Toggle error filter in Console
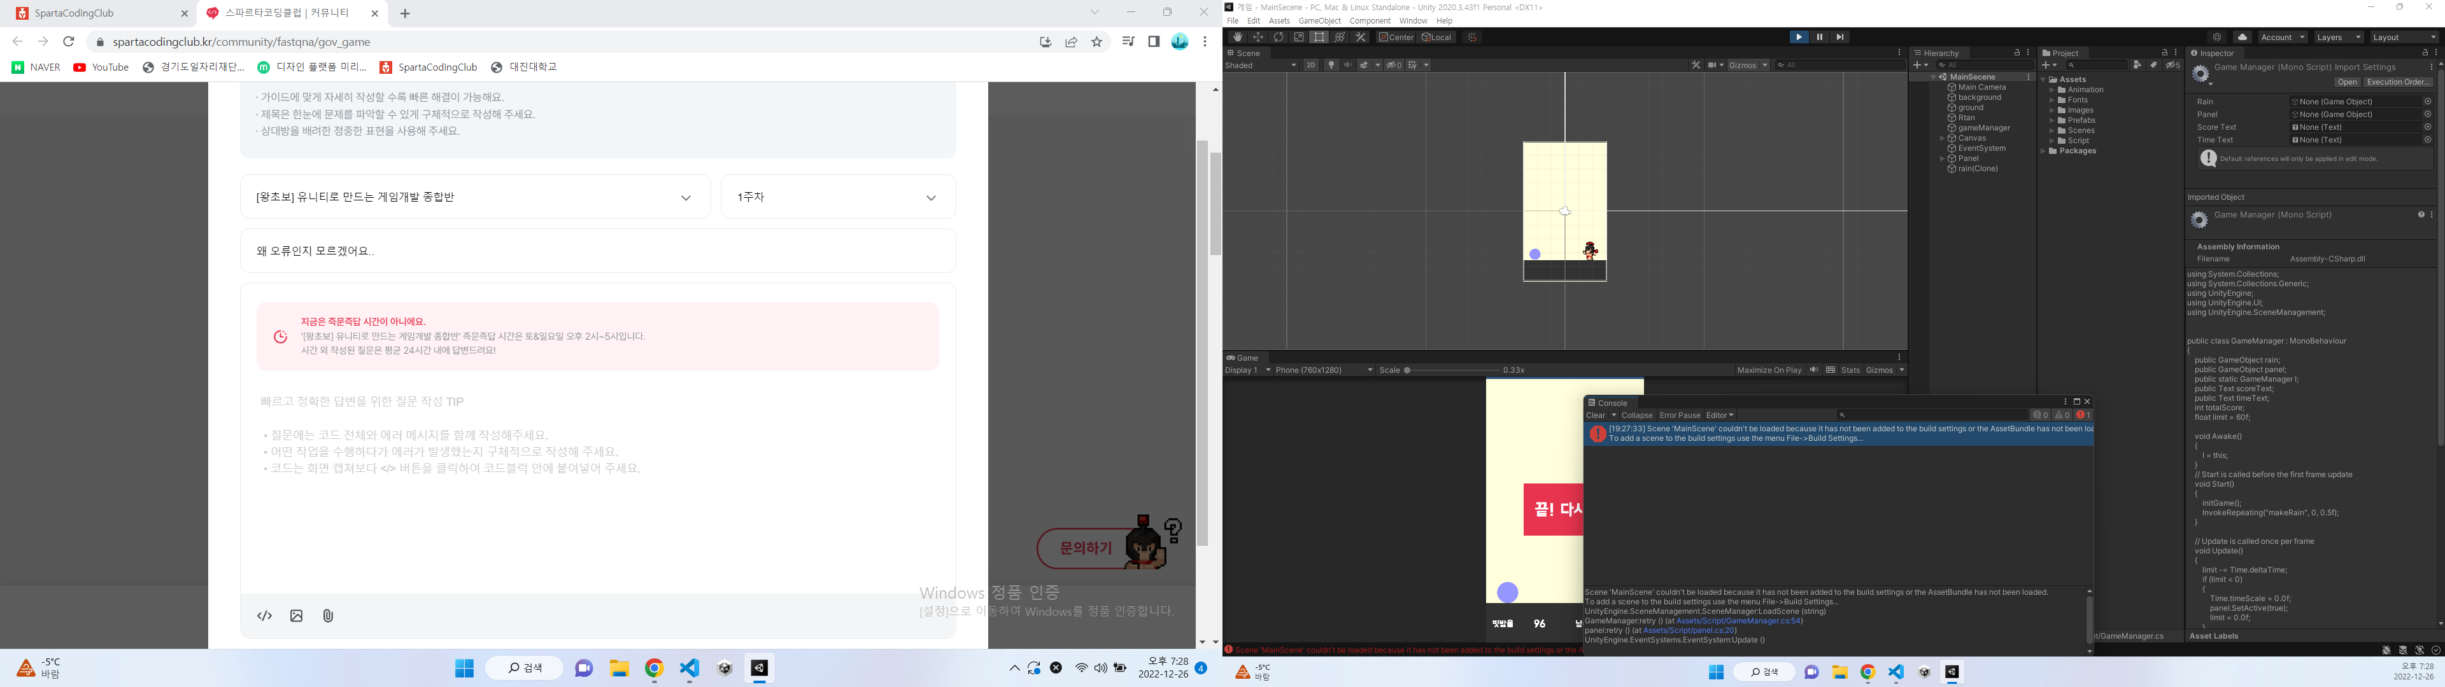Screen dimensions: 2445x687 click(2083, 415)
